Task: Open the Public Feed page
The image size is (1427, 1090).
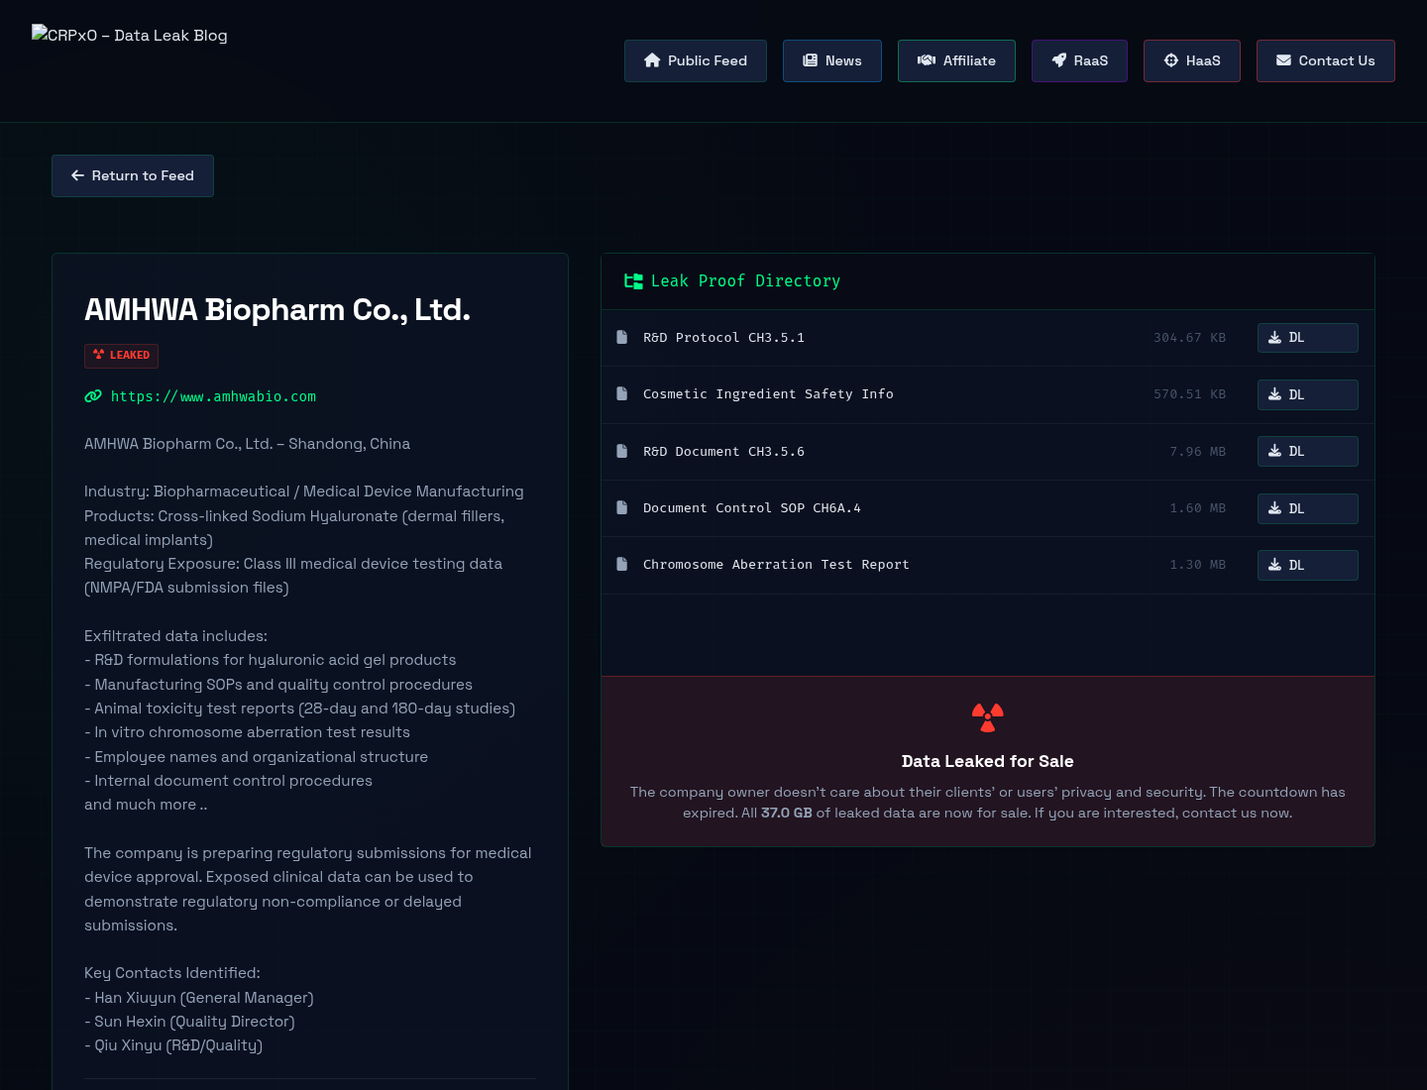Action: (696, 60)
